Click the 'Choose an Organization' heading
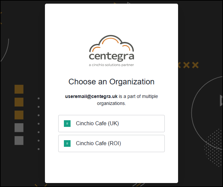The width and height of the screenshot is (223, 187). (x=111, y=82)
